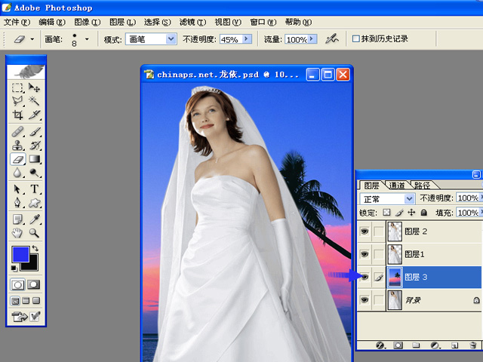Select the History Brush tool
483x362 pixels.
click(34, 146)
